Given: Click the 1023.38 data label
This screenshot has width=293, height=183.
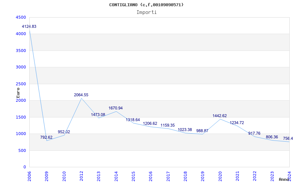Looking at the screenshot, I should pyautogui.click(x=185, y=130).
